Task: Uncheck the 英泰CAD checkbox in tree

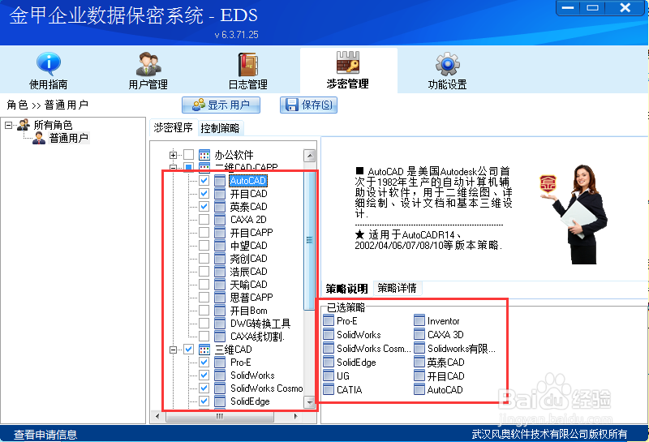Action: click(204, 206)
